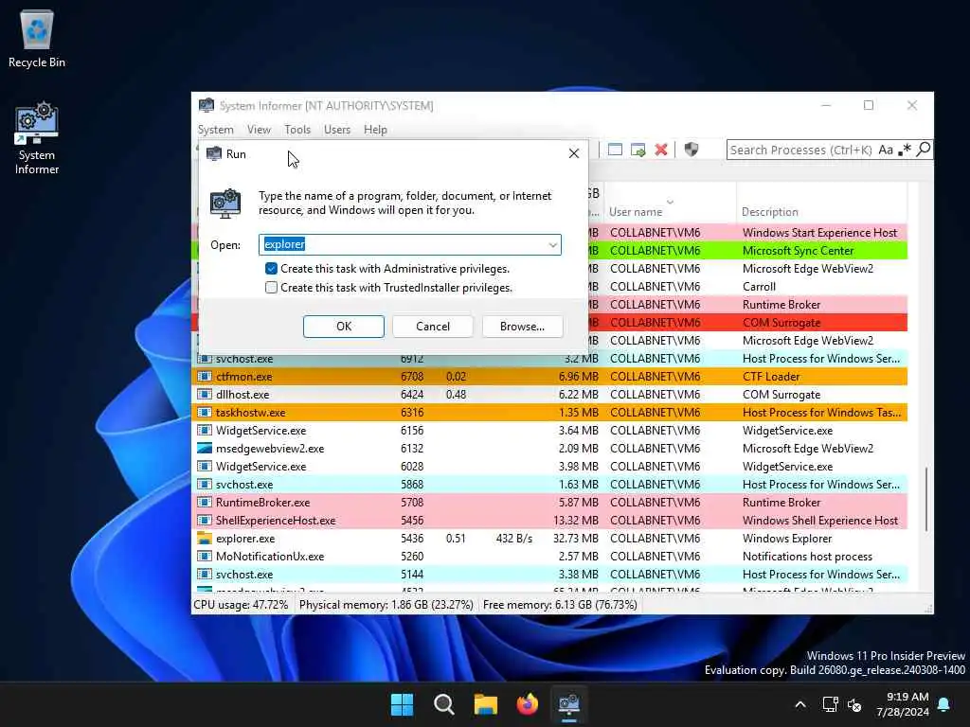Click the WidgetService.exe PID 6156 icon
Image resolution: width=970 pixels, height=727 pixels.
[x=205, y=431]
